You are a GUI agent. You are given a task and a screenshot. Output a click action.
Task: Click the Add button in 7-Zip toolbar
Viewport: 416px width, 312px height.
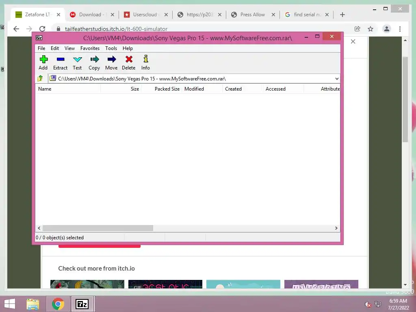click(43, 63)
